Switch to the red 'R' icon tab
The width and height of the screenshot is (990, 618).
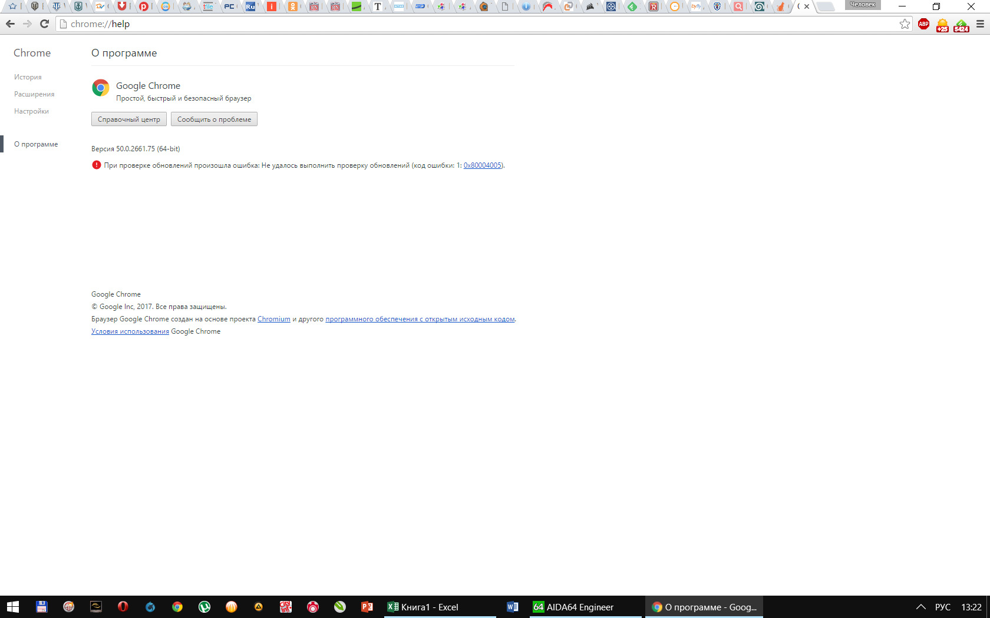click(654, 6)
